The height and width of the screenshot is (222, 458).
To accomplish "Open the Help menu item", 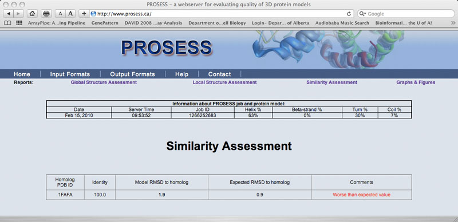I will click(181, 74).
